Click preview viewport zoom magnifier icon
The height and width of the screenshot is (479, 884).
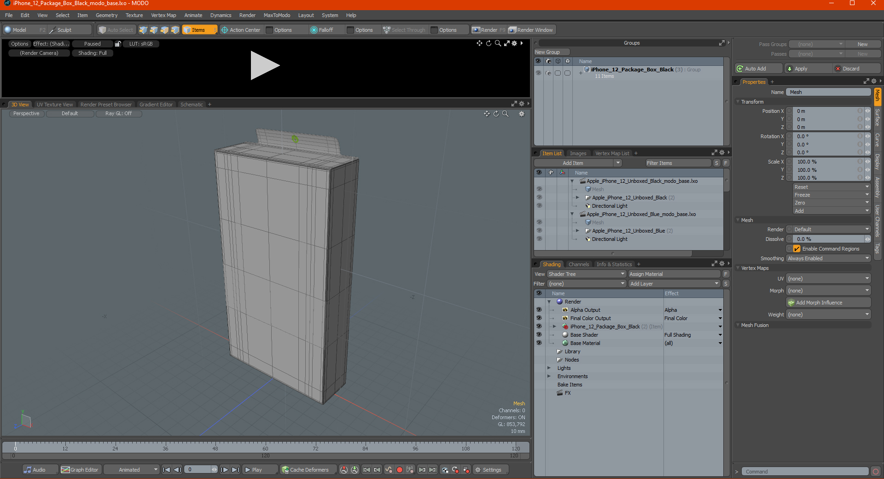pos(498,43)
